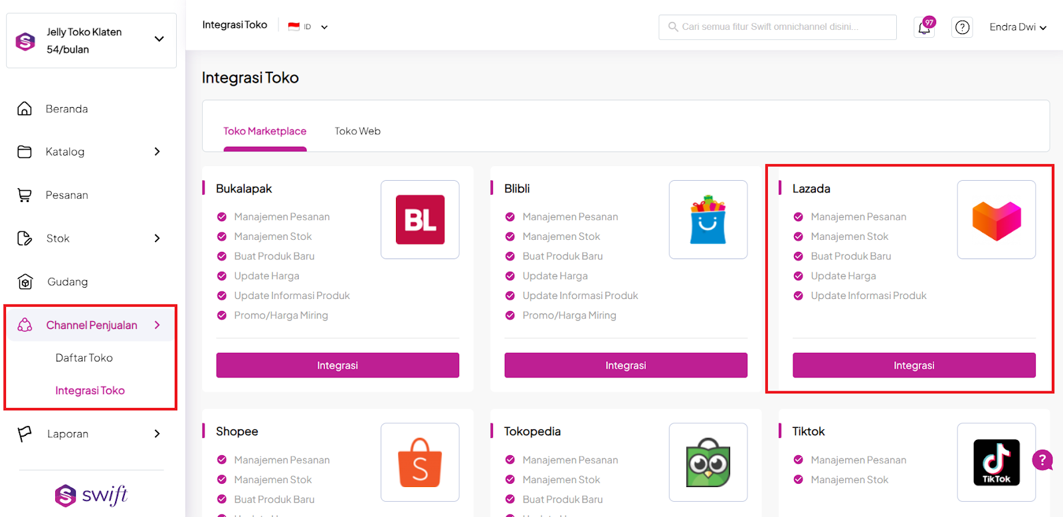Click Bukalapak Update Harga text

(266, 276)
